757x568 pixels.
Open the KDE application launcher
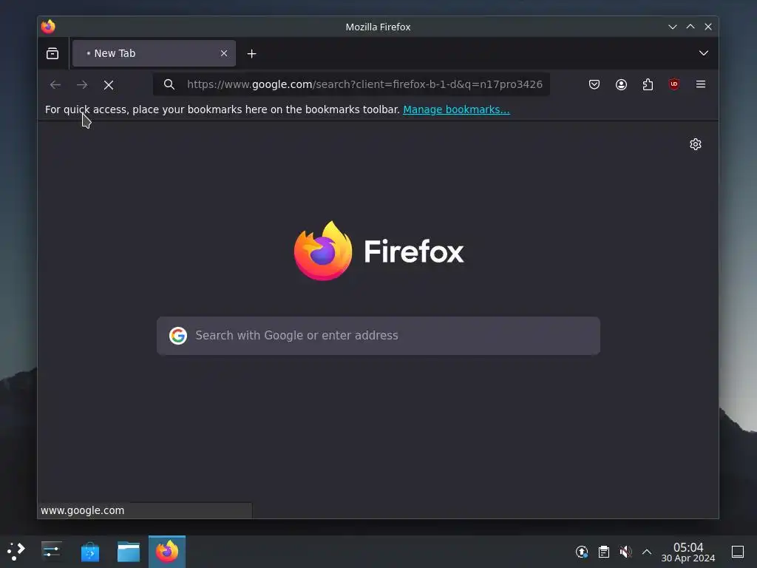pyautogui.click(x=16, y=551)
